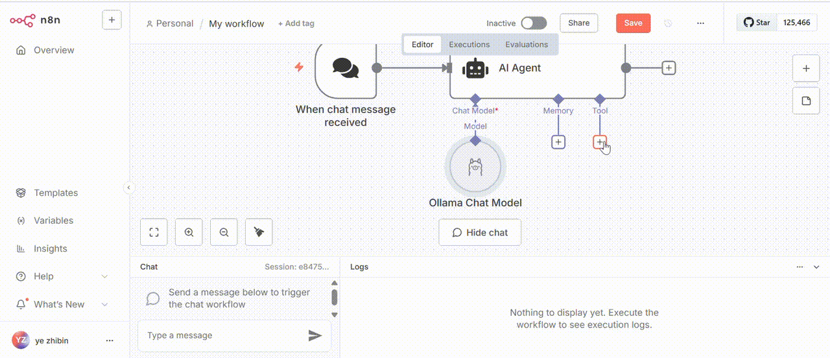Click the My workflow name
Image resolution: width=830 pixels, height=358 pixels.
[x=237, y=23]
